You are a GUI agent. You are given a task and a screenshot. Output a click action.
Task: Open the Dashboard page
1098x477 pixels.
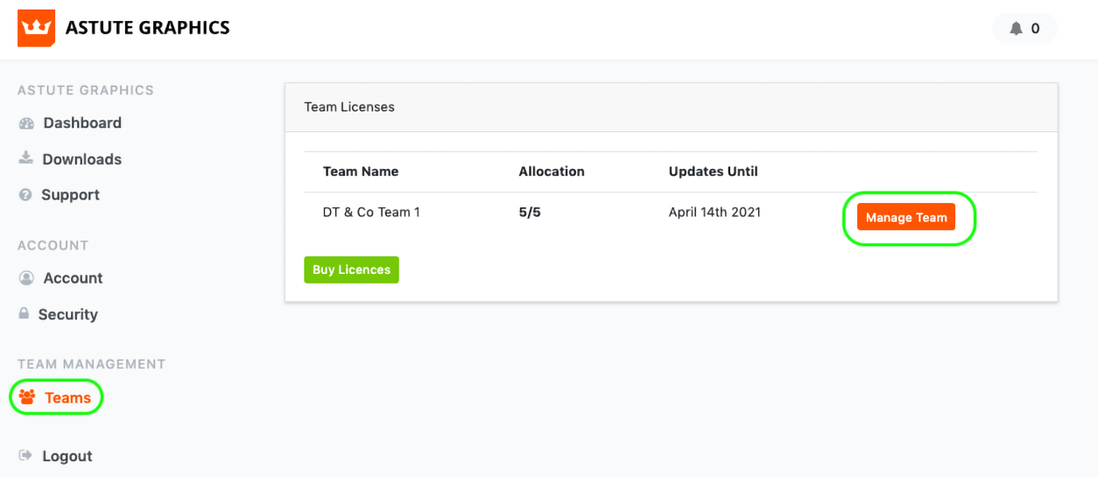tap(82, 123)
